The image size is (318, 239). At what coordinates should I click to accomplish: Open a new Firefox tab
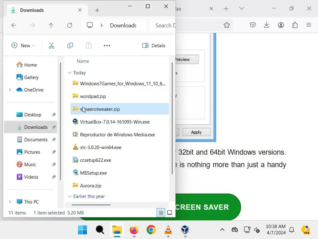226,8
